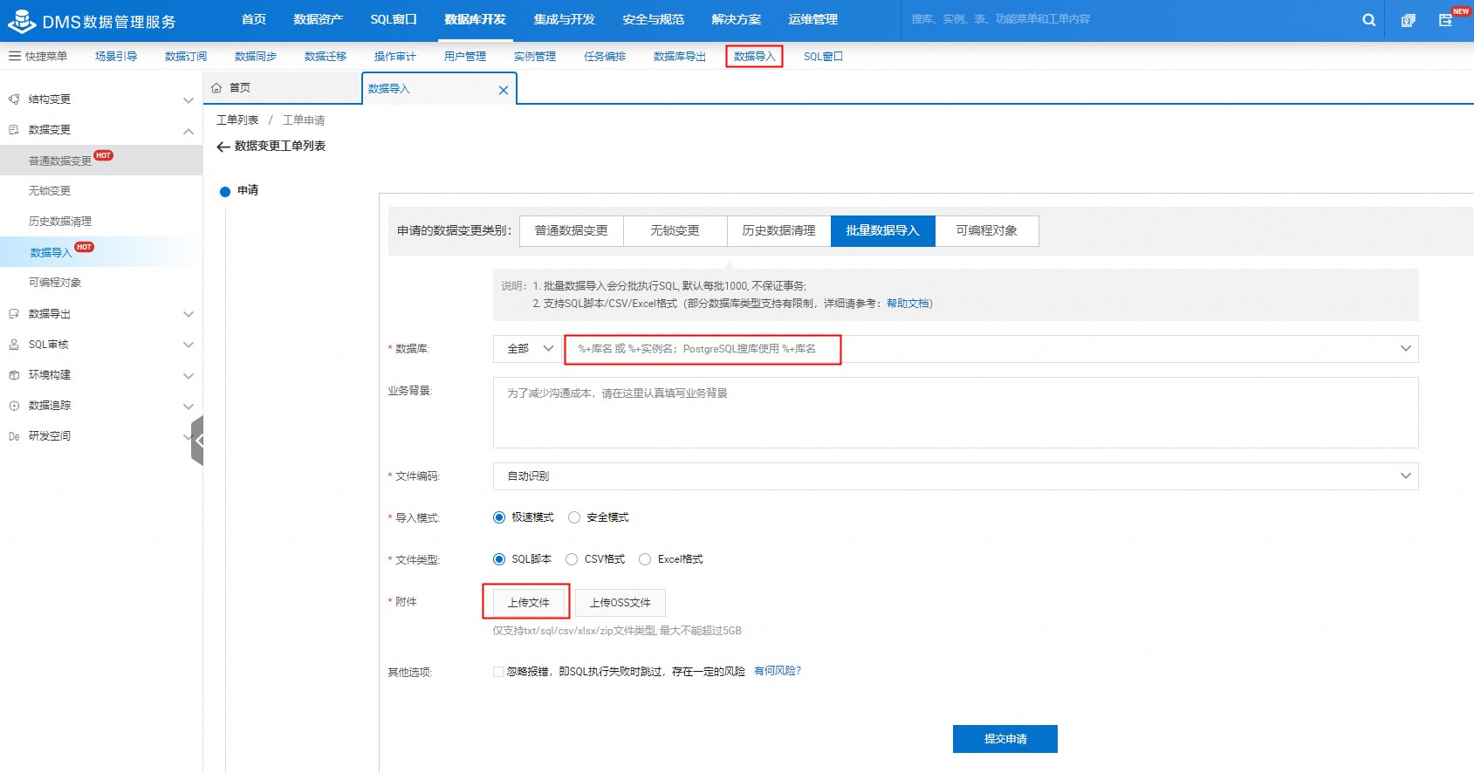Click the 数据追踪 sidebar icon

(x=14, y=406)
